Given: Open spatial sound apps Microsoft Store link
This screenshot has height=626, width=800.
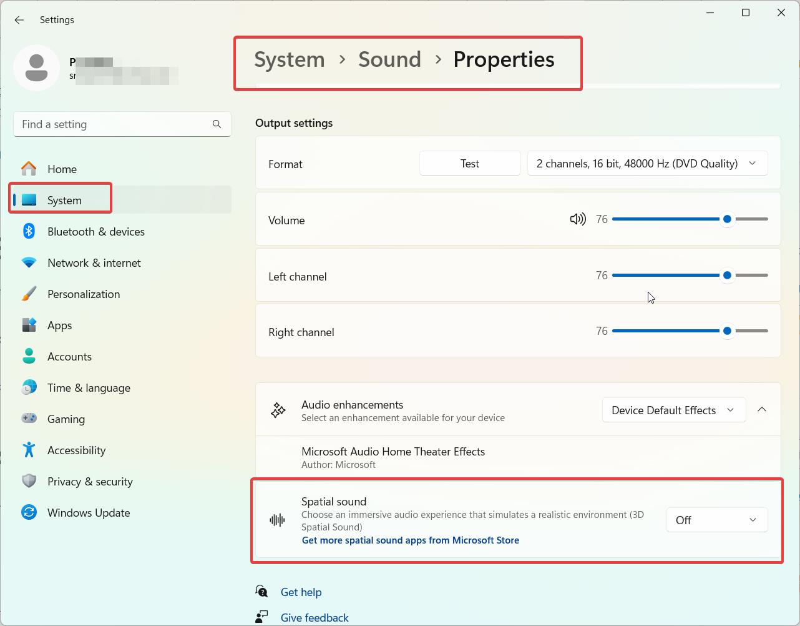Looking at the screenshot, I should pyautogui.click(x=410, y=540).
